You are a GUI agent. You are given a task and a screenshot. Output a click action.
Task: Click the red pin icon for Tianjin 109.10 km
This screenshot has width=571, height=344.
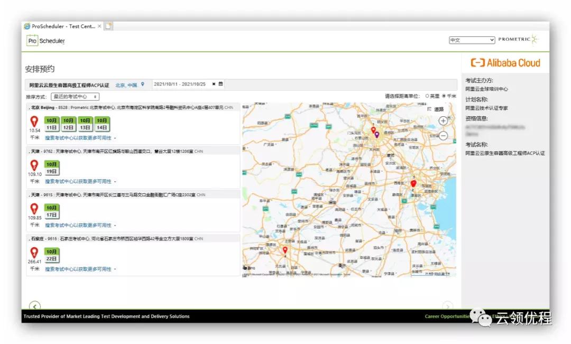pos(34,165)
